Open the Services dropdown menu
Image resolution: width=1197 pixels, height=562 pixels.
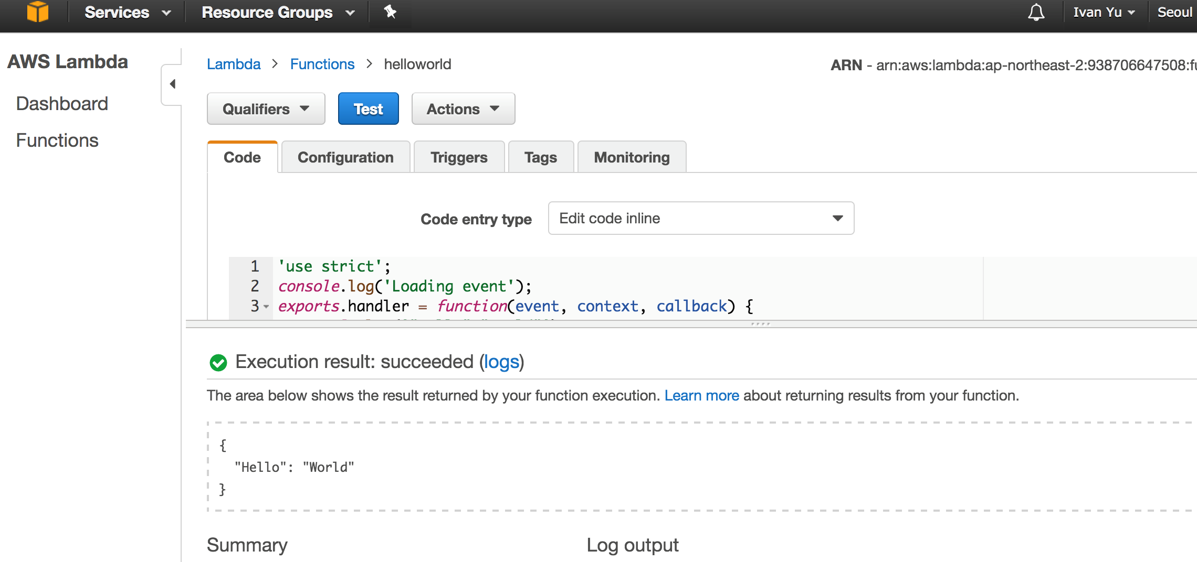click(128, 12)
